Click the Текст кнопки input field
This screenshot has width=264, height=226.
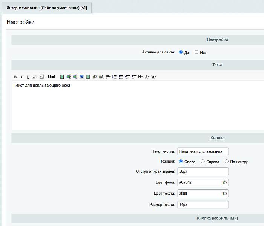click(x=203, y=151)
